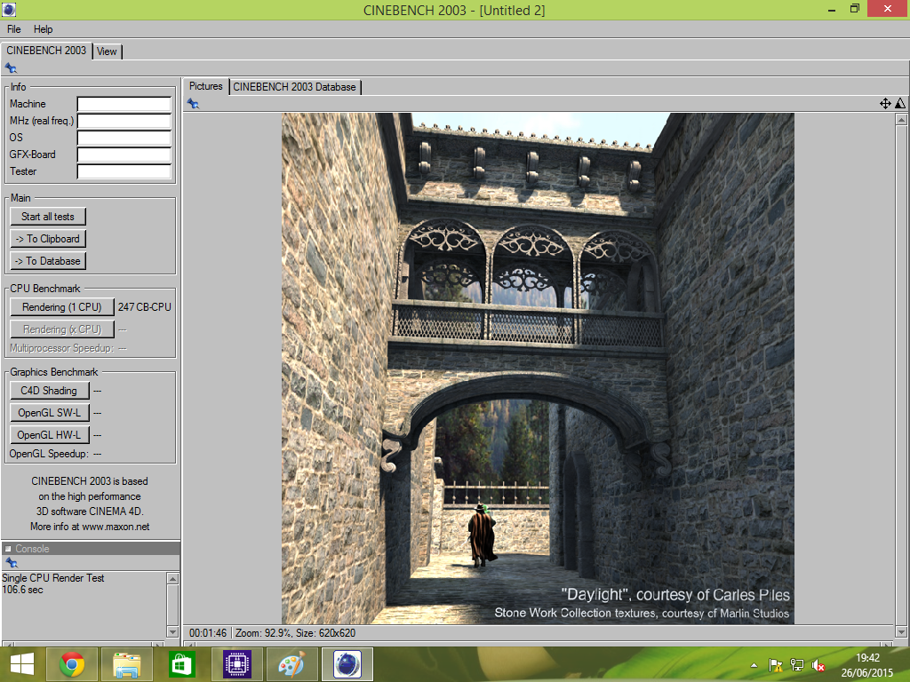Click the Zoom: 92.9%, Size: 620x620 status
Viewport: 910px width, 682px height.
click(295, 632)
